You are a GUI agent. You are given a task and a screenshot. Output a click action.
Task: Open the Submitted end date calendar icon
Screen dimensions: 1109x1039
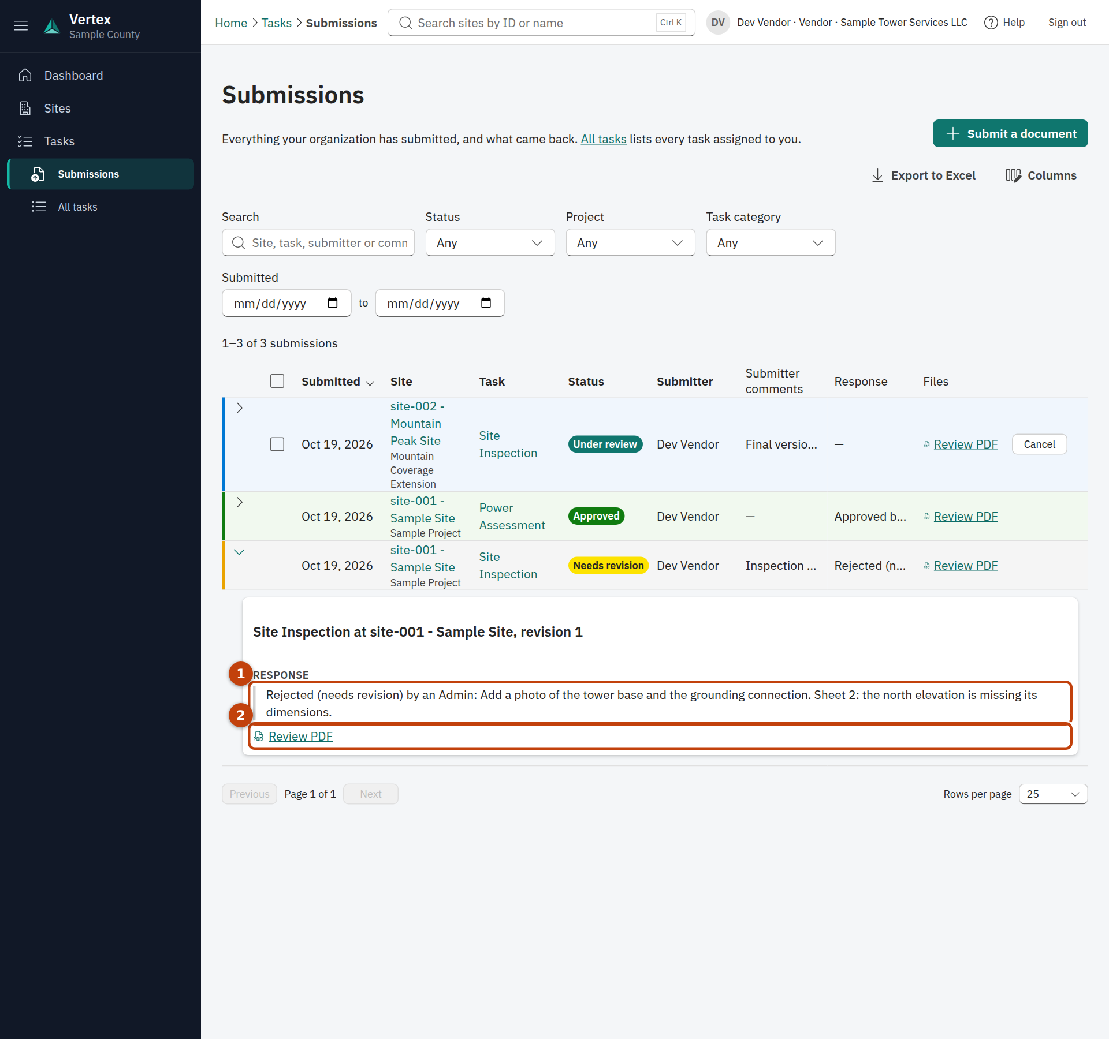486,303
